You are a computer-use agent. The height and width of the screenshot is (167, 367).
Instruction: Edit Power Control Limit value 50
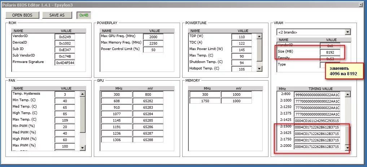coord(153,50)
